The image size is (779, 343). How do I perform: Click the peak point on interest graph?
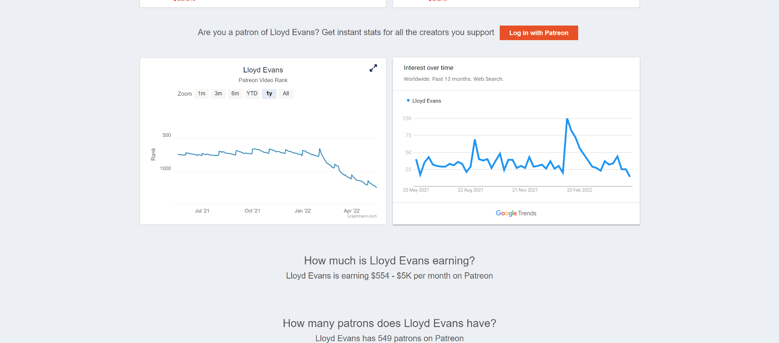coord(567,119)
